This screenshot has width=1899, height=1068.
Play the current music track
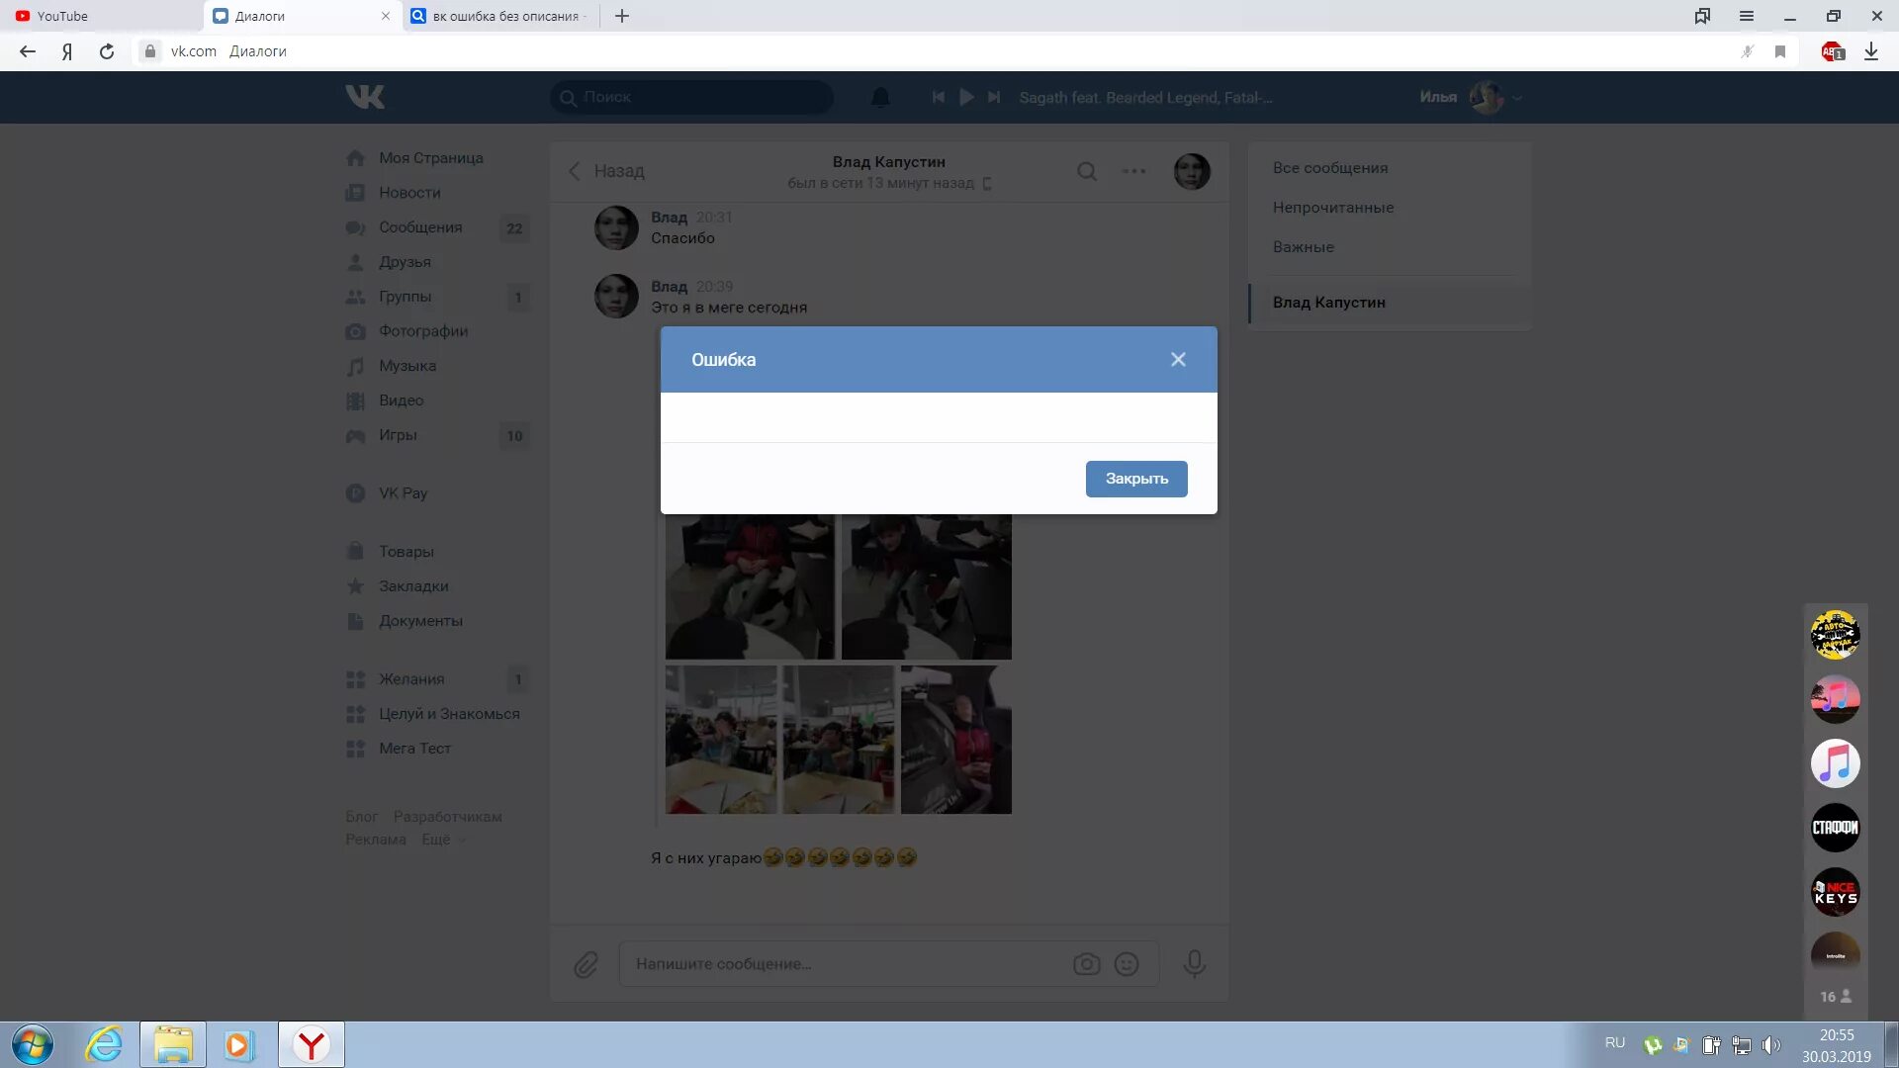click(x=966, y=97)
